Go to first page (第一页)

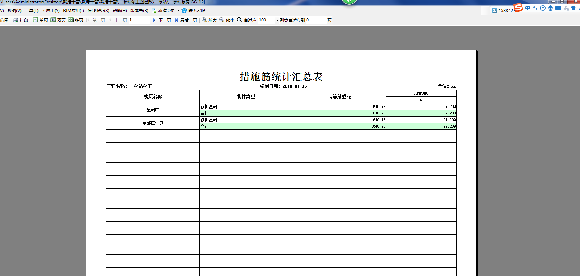96,20
